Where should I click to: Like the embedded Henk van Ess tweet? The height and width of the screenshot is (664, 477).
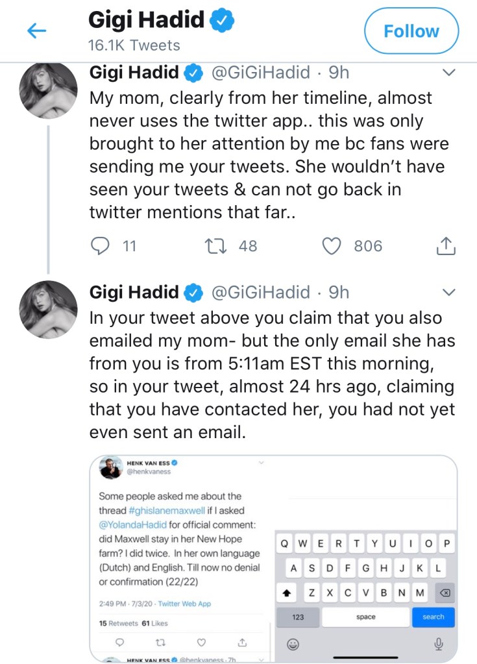coord(201,642)
